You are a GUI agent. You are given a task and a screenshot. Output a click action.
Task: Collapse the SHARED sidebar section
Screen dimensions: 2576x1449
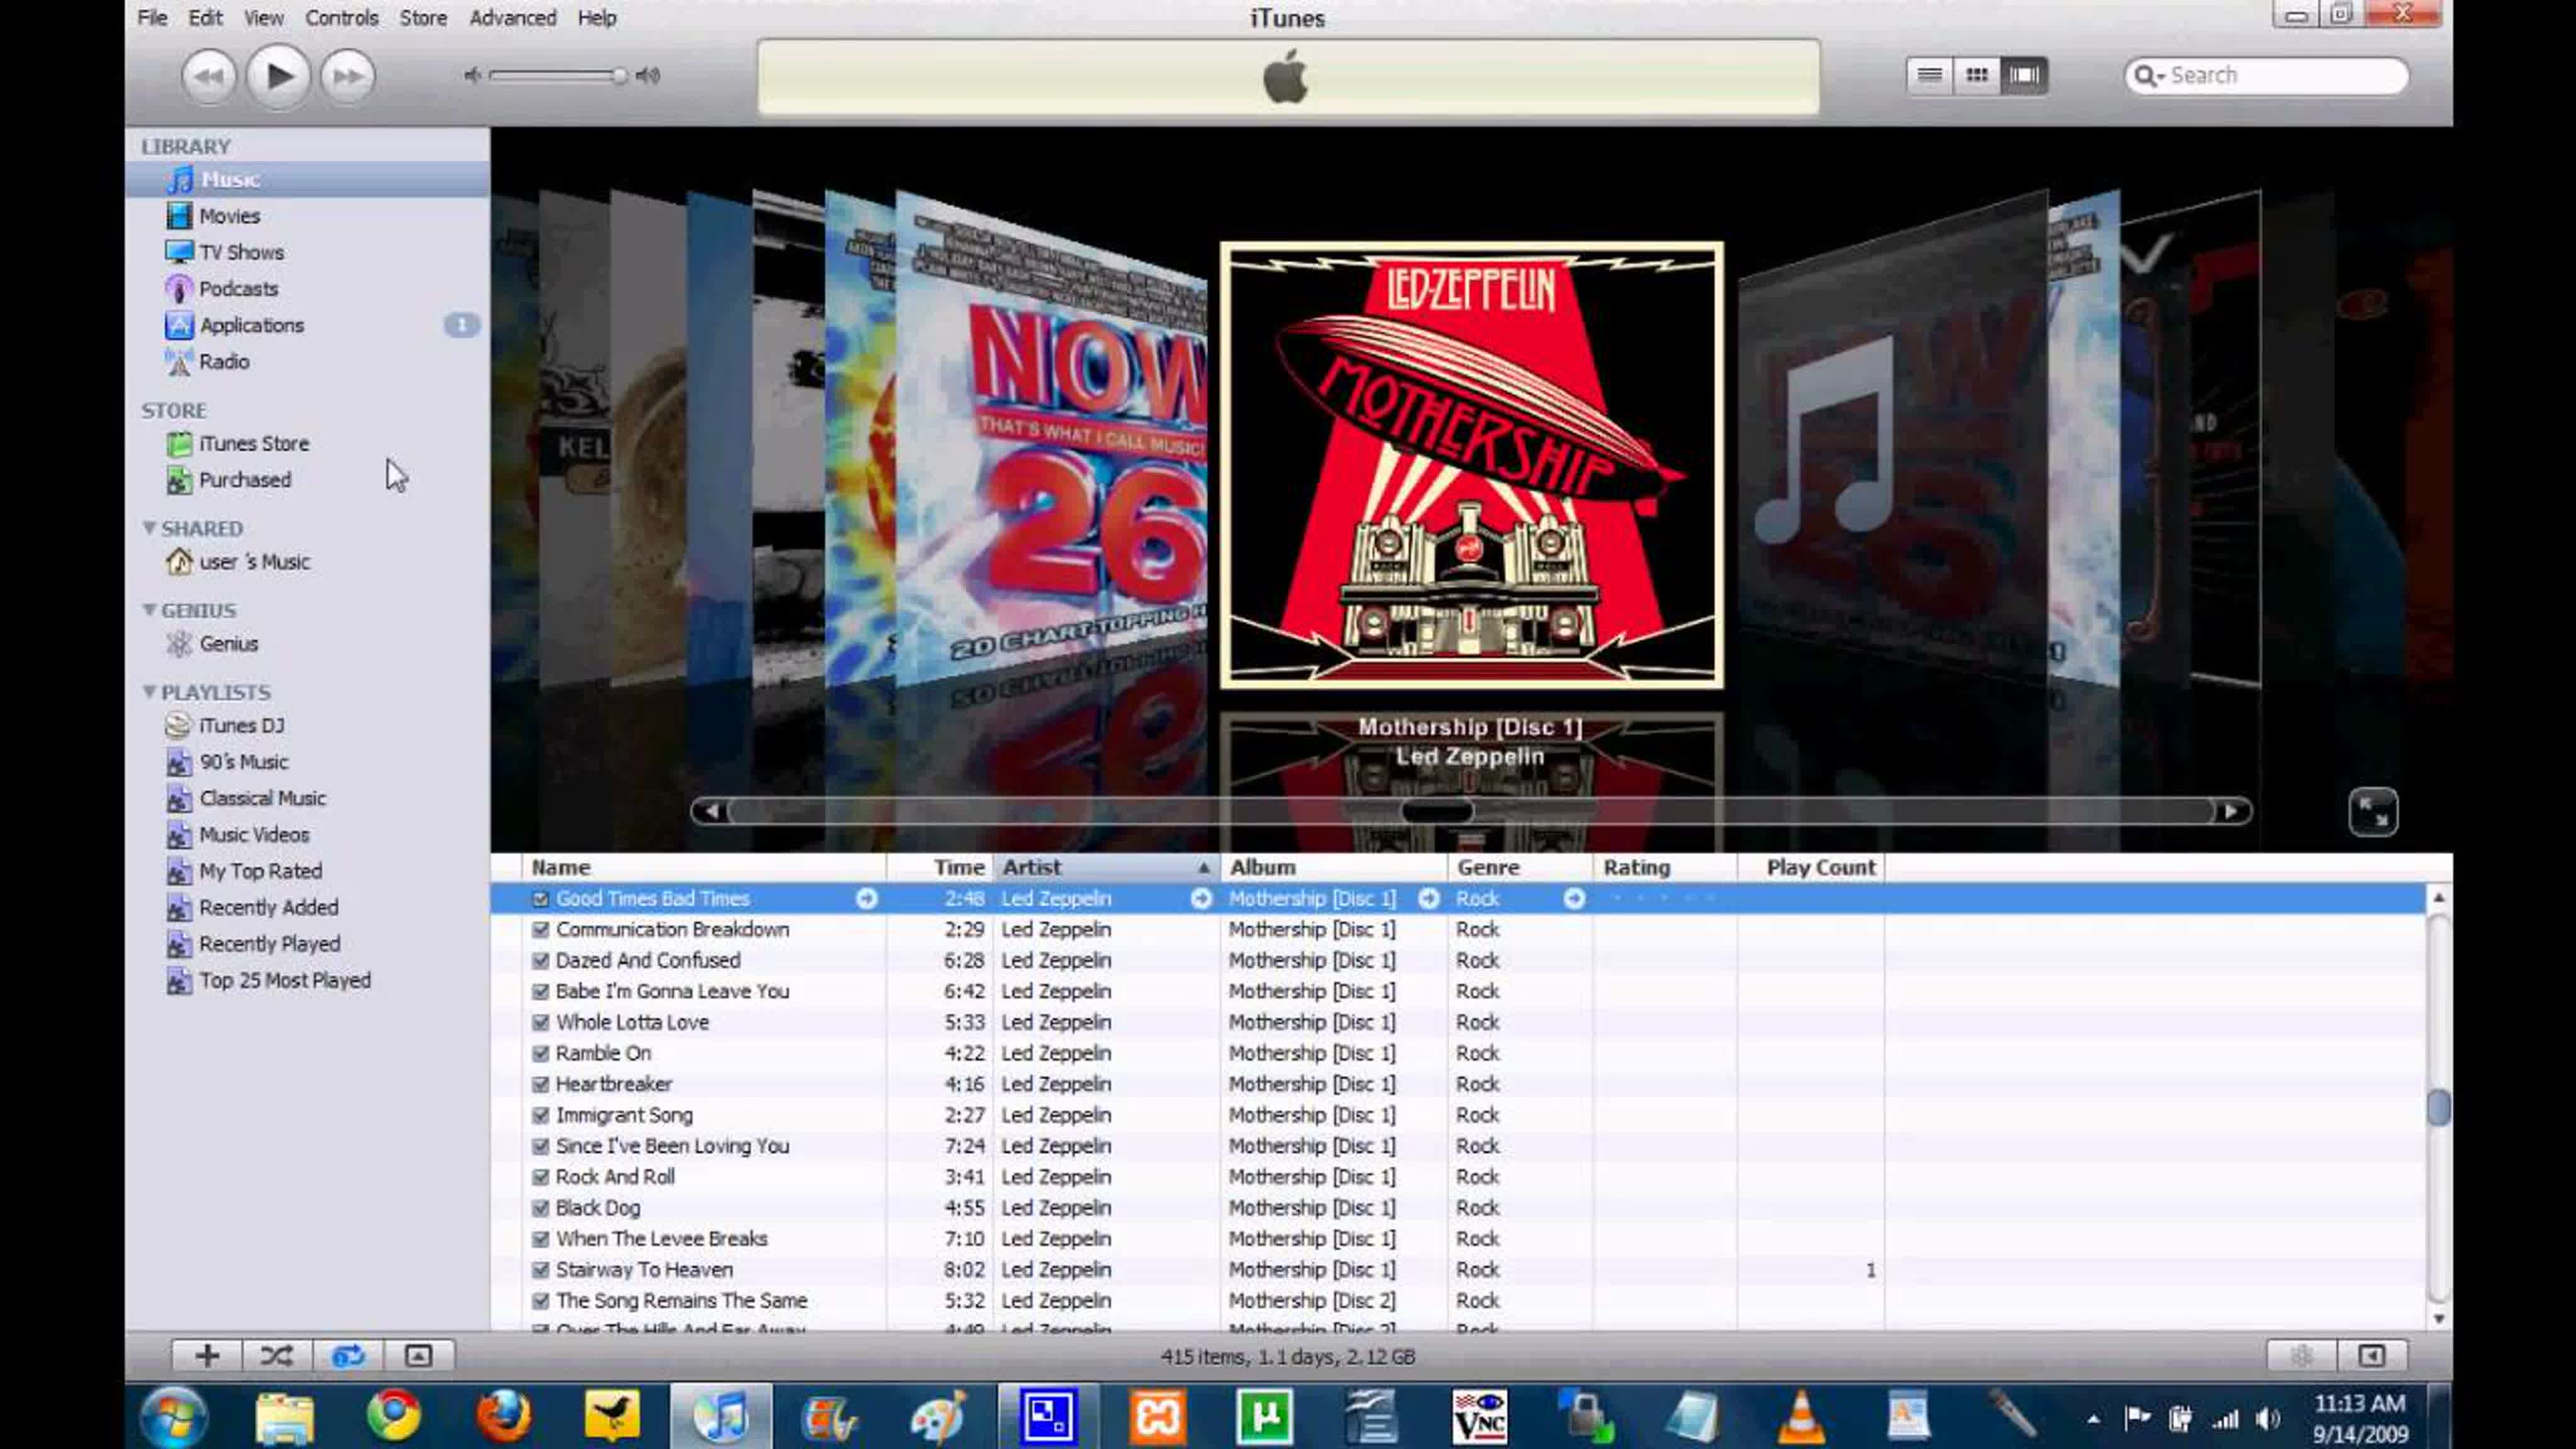click(x=149, y=527)
